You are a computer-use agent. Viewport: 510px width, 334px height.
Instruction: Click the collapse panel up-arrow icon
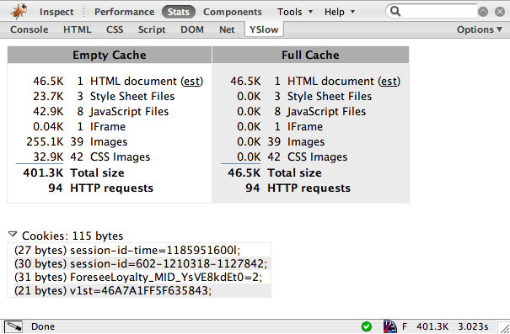tap(483, 12)
